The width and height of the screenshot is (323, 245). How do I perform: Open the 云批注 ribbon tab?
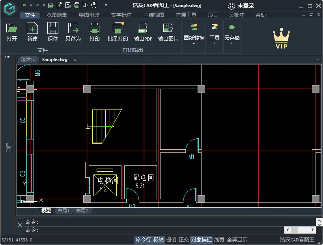pyautogui.click(x=237, y=15)
